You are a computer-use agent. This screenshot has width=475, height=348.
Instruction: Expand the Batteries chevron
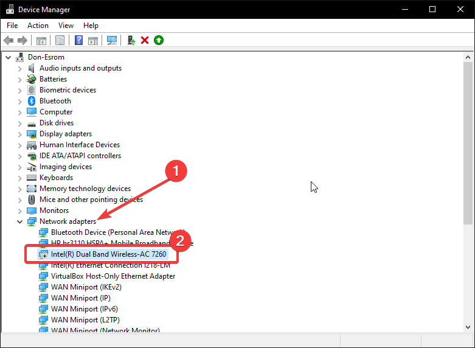(x=20, y=80)
